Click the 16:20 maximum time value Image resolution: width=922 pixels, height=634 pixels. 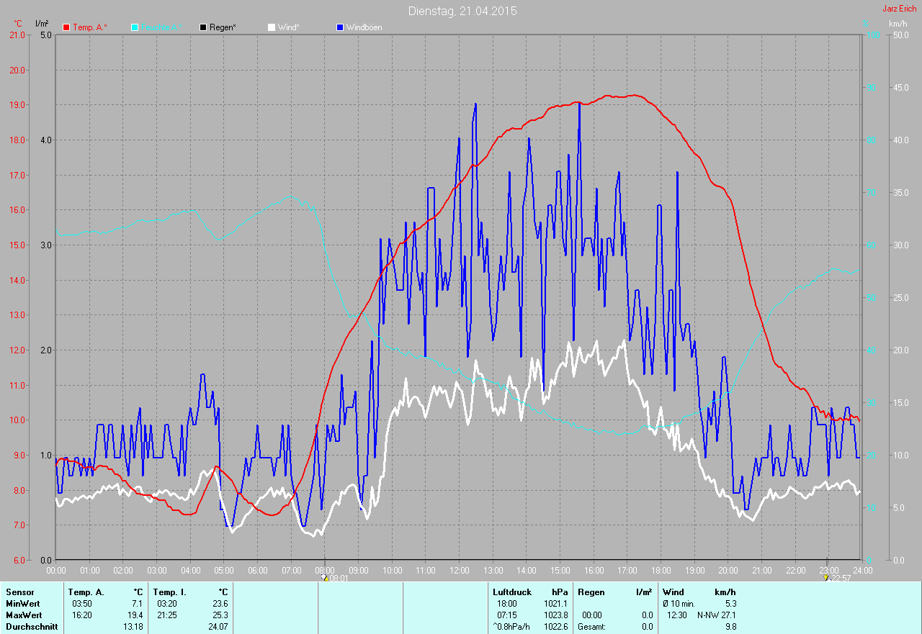click(x=81, y=615)
